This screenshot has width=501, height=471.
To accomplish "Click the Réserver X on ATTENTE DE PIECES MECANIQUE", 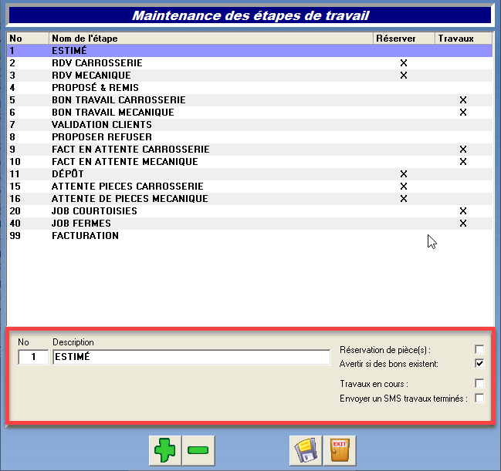I will point(404,199).
